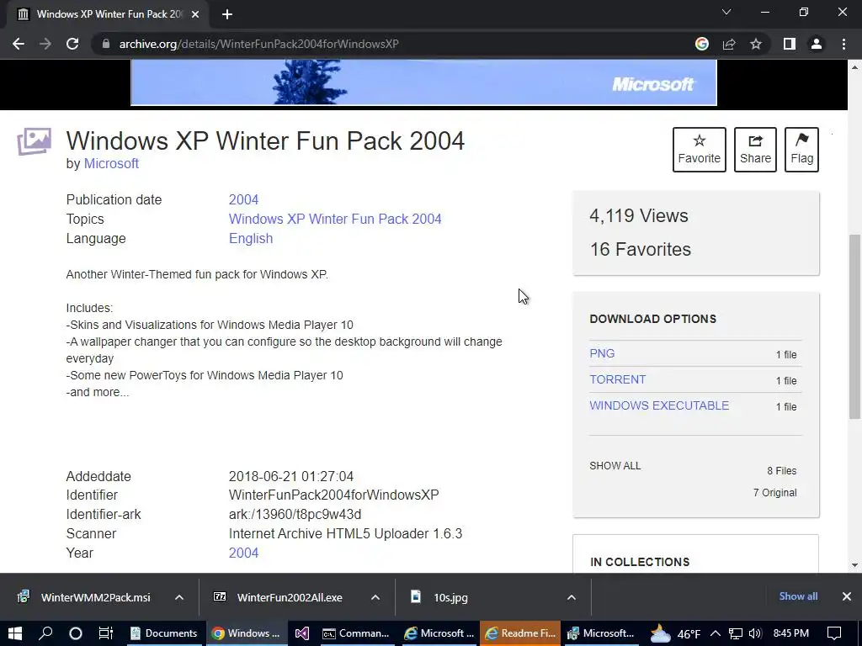Viewport: 862px width, 646px height.
Task: Open the notification center icon
Action: 834,633
